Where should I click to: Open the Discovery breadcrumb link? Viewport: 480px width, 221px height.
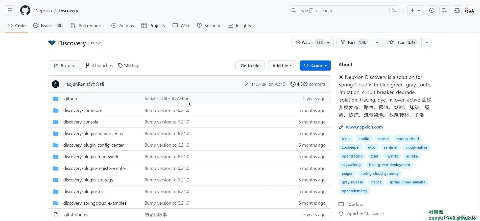[x=68, y=11]
